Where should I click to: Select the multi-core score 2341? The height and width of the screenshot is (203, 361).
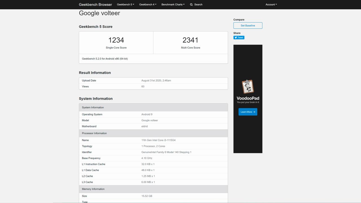(191, 40)
